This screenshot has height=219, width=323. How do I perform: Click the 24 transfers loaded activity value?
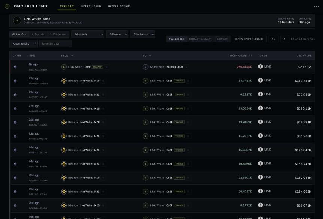tap(286, 22)
